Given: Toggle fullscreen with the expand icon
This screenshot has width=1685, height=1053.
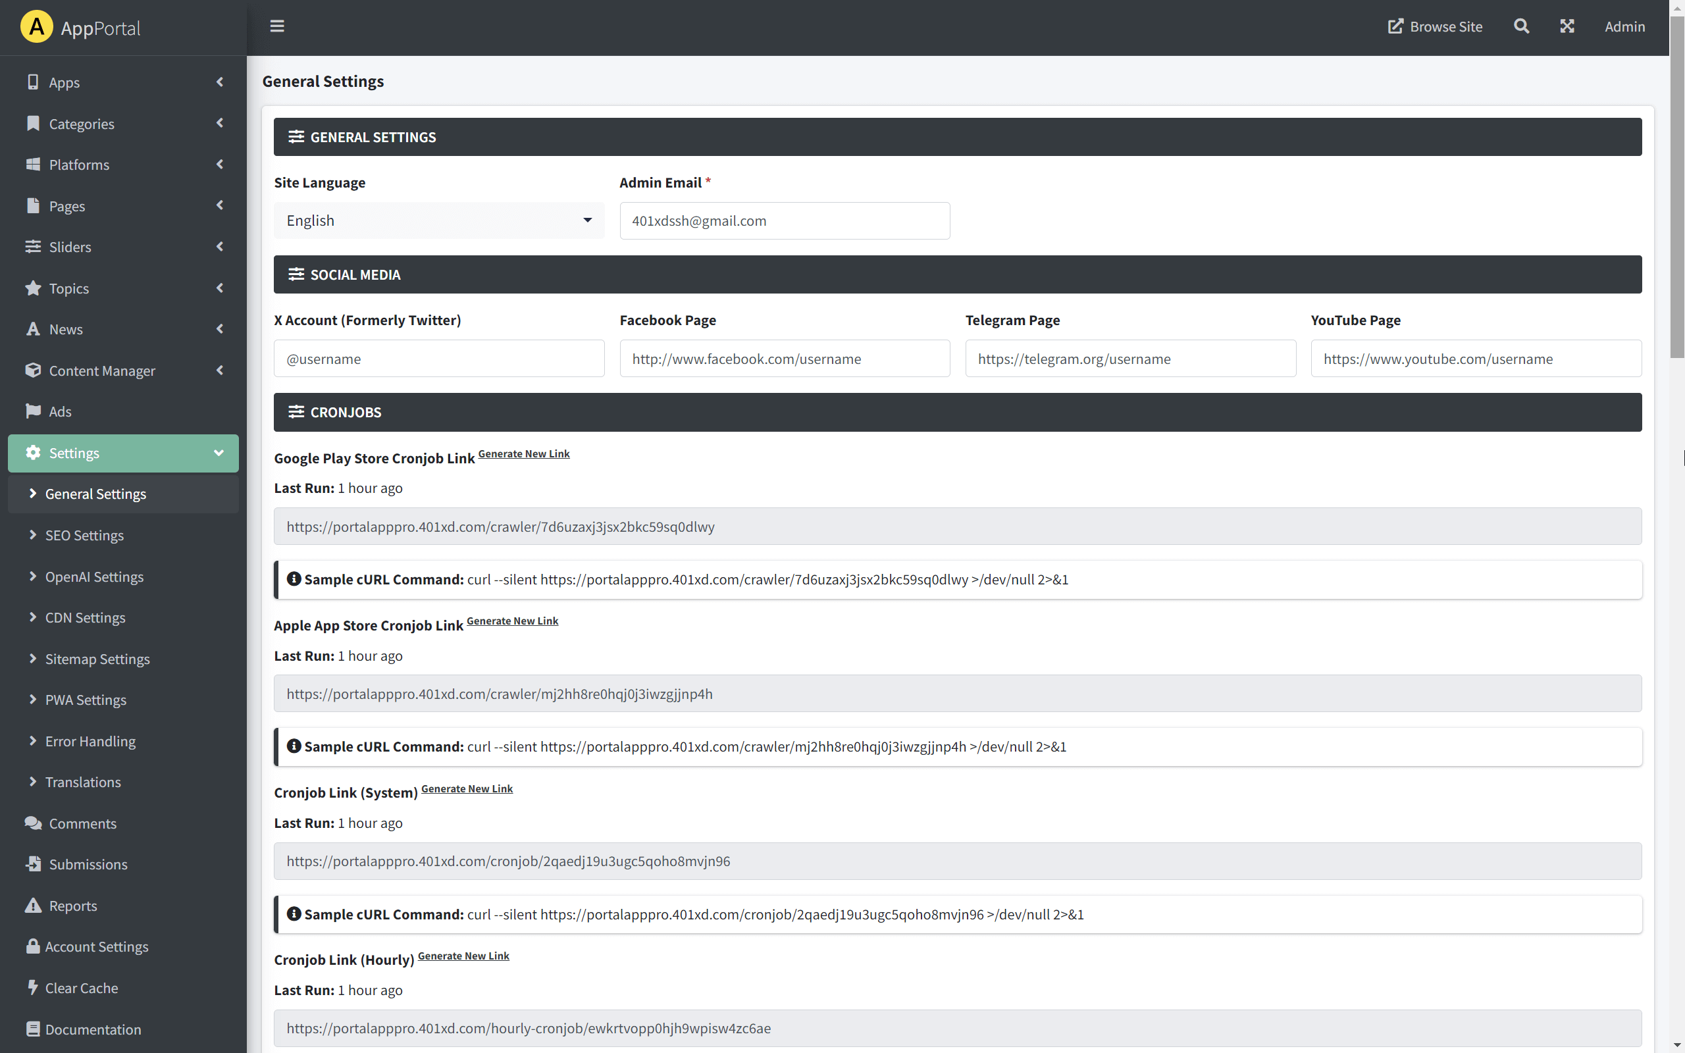Looking at the screenshot, I should (1567, 26).
